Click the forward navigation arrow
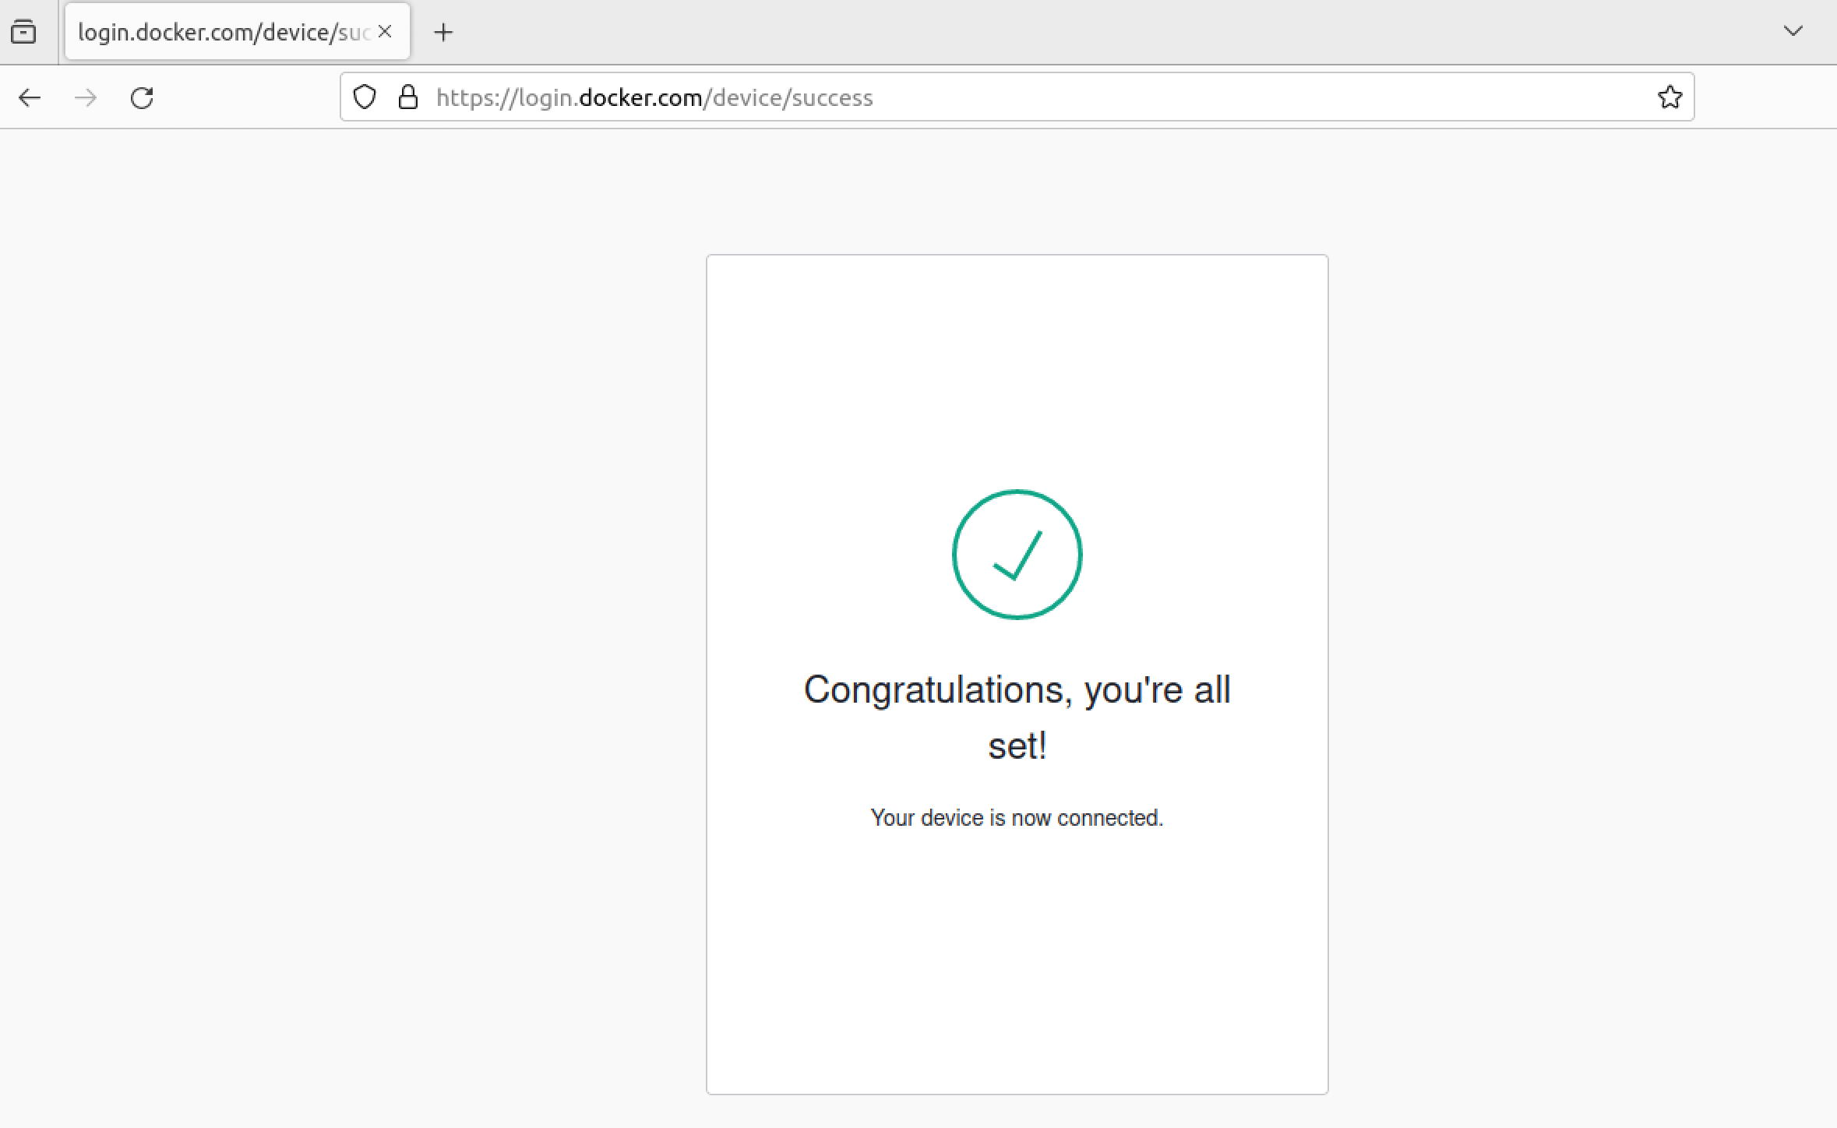Viewport: 1837px width, 1128px height. pyautogui.click(x=86, y=97)
